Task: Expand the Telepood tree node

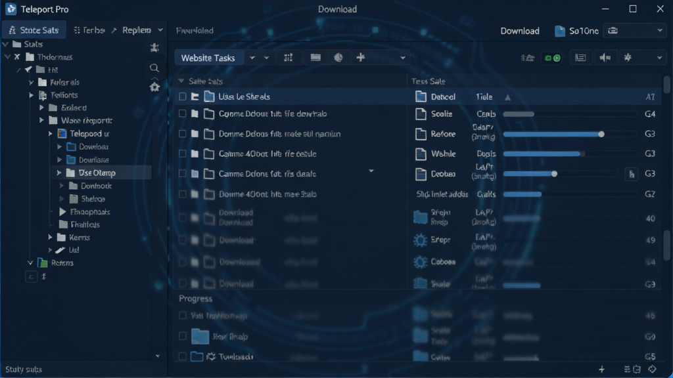Action: 51,134
